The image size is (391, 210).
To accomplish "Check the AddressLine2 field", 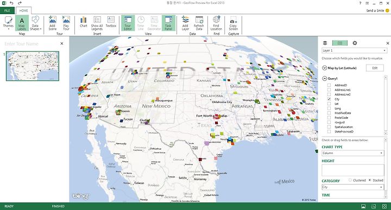I will 329,94.
